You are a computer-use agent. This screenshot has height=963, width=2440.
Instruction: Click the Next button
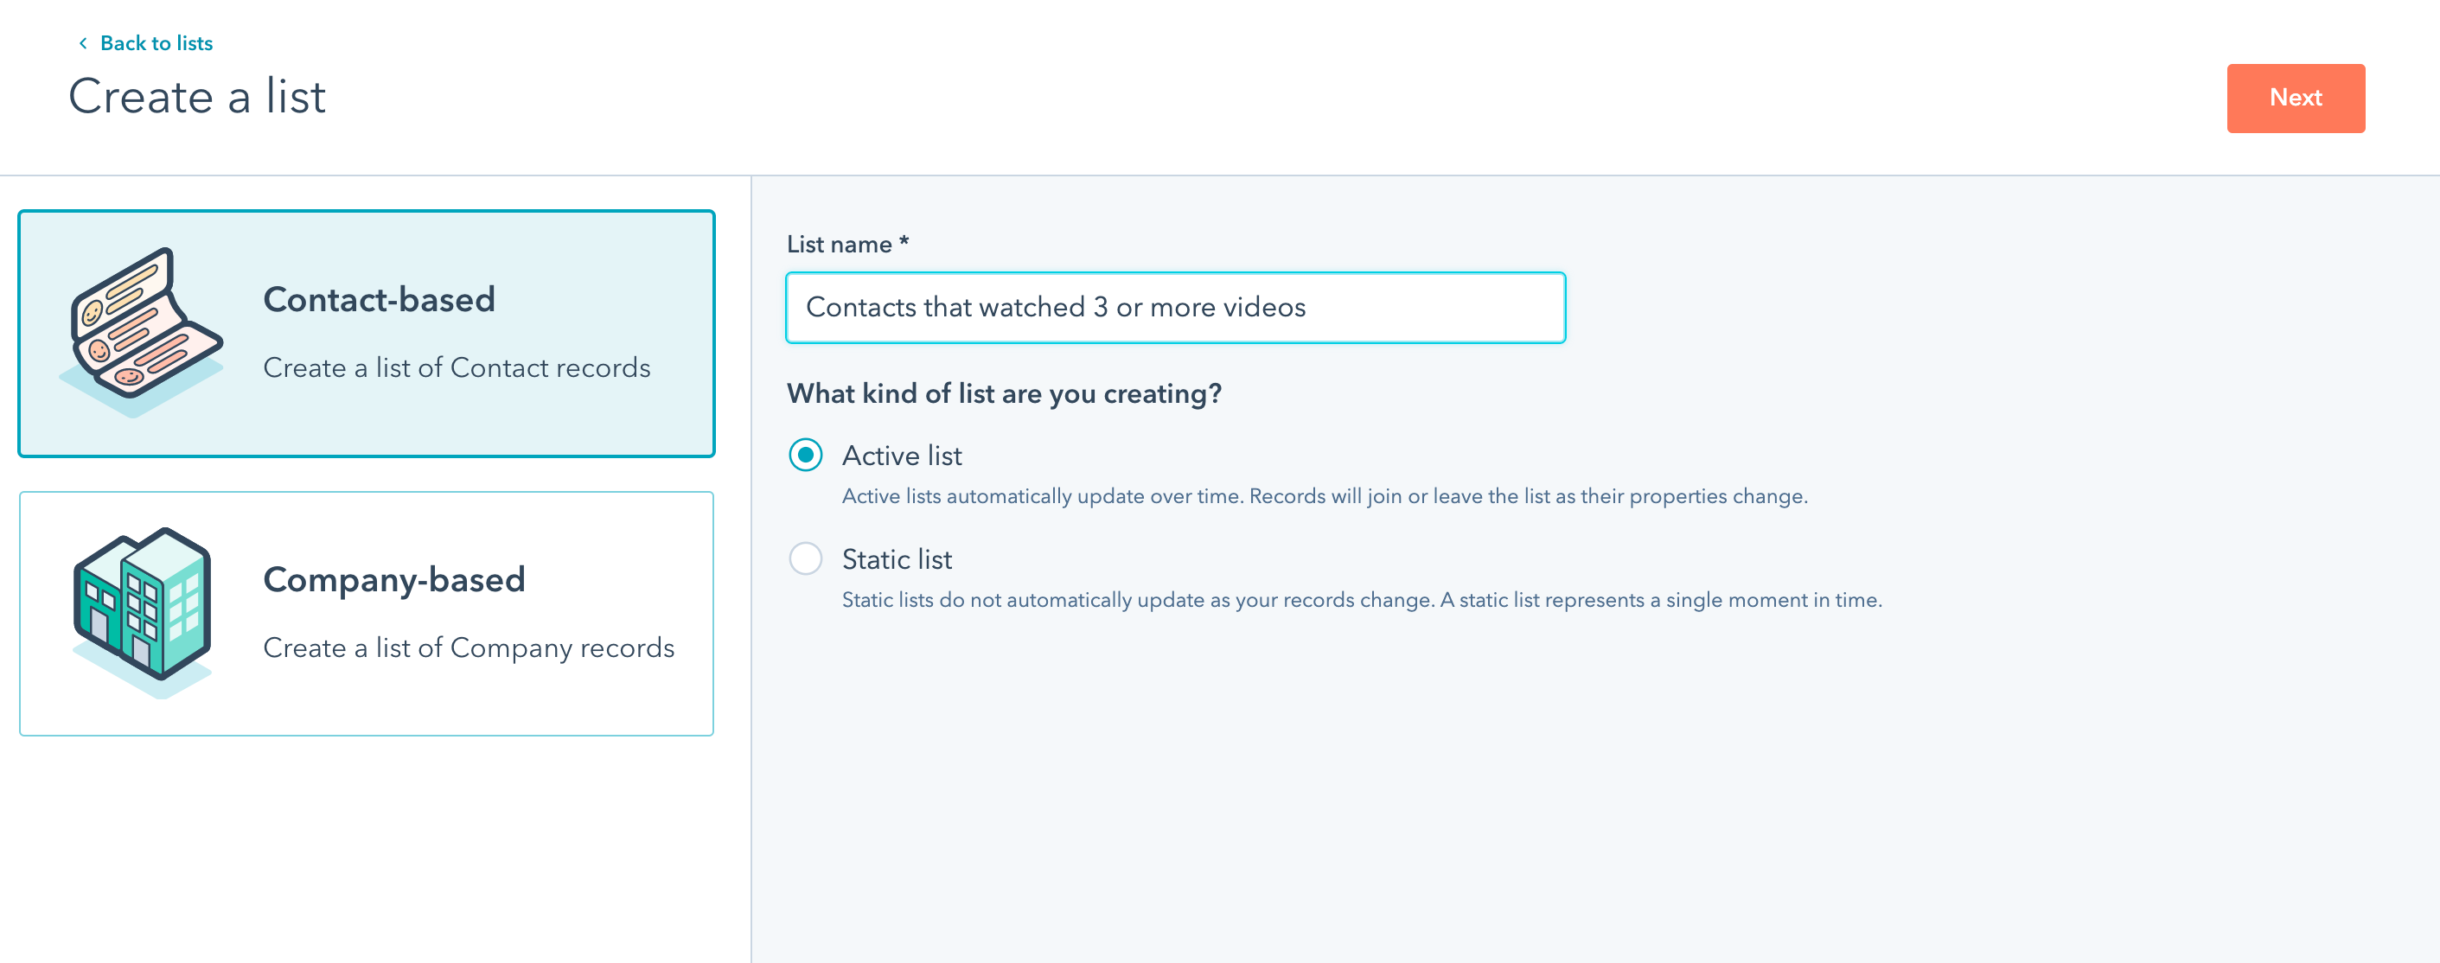(x=2295, y=98)
